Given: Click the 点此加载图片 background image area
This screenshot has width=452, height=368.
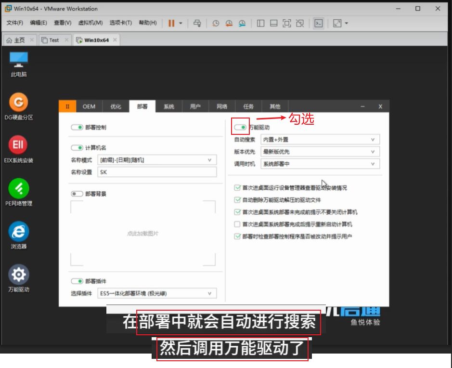Looking at the screenshot, I should [x=143, y=234].
